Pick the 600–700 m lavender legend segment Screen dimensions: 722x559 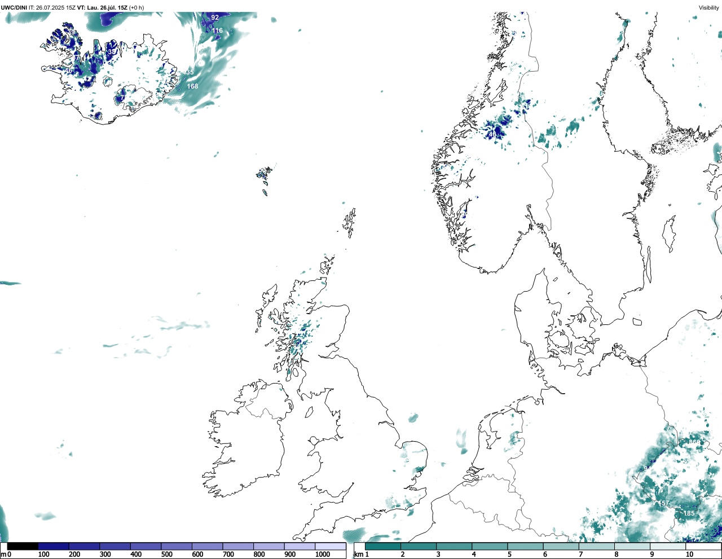(x=208, y=546)
